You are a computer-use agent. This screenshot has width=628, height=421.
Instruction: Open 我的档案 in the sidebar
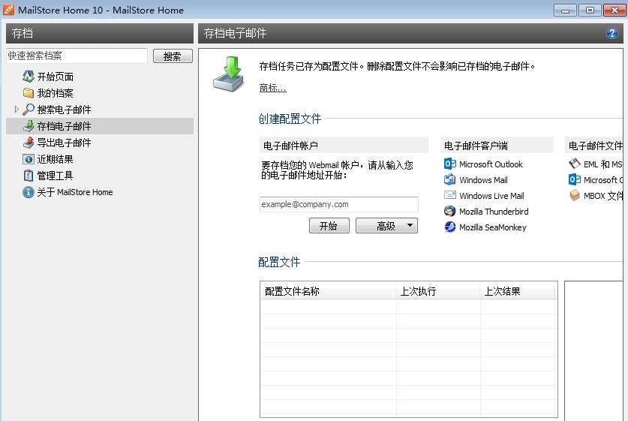pos(56,93)
